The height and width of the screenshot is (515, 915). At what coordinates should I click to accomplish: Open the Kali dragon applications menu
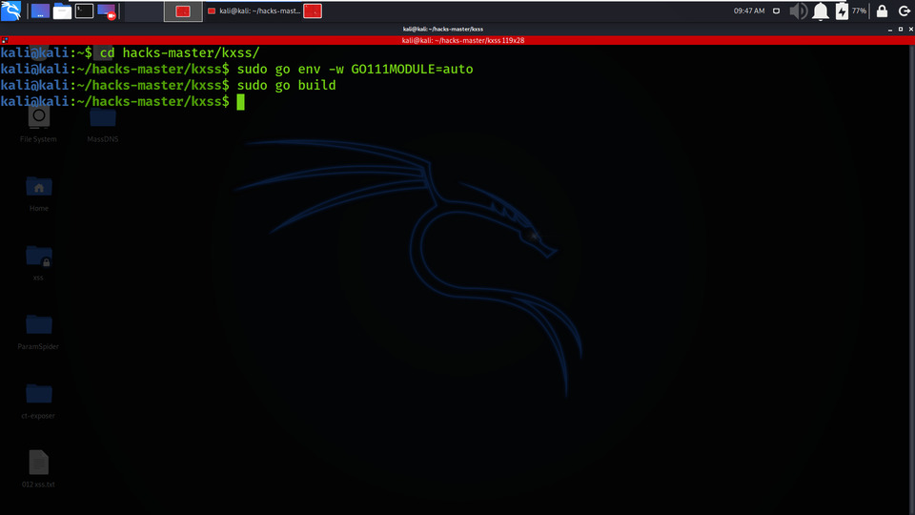pos(11,10)
